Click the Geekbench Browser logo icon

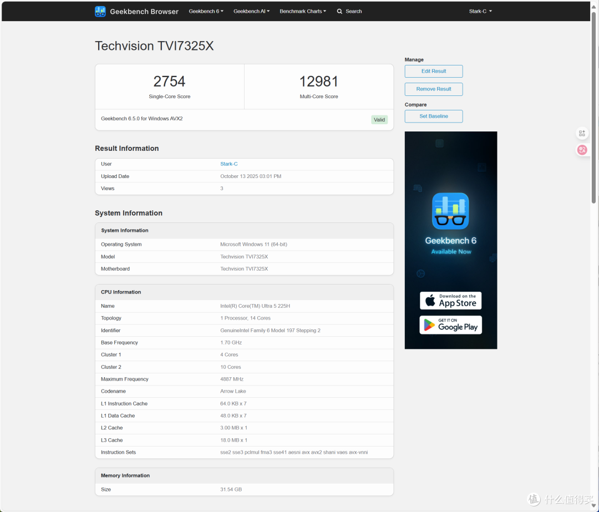[x=100, y=12]
